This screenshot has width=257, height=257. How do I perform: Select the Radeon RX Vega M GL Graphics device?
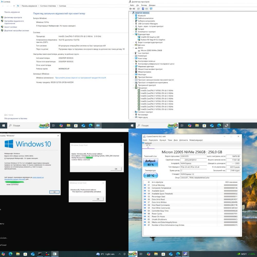pos(153,40)
